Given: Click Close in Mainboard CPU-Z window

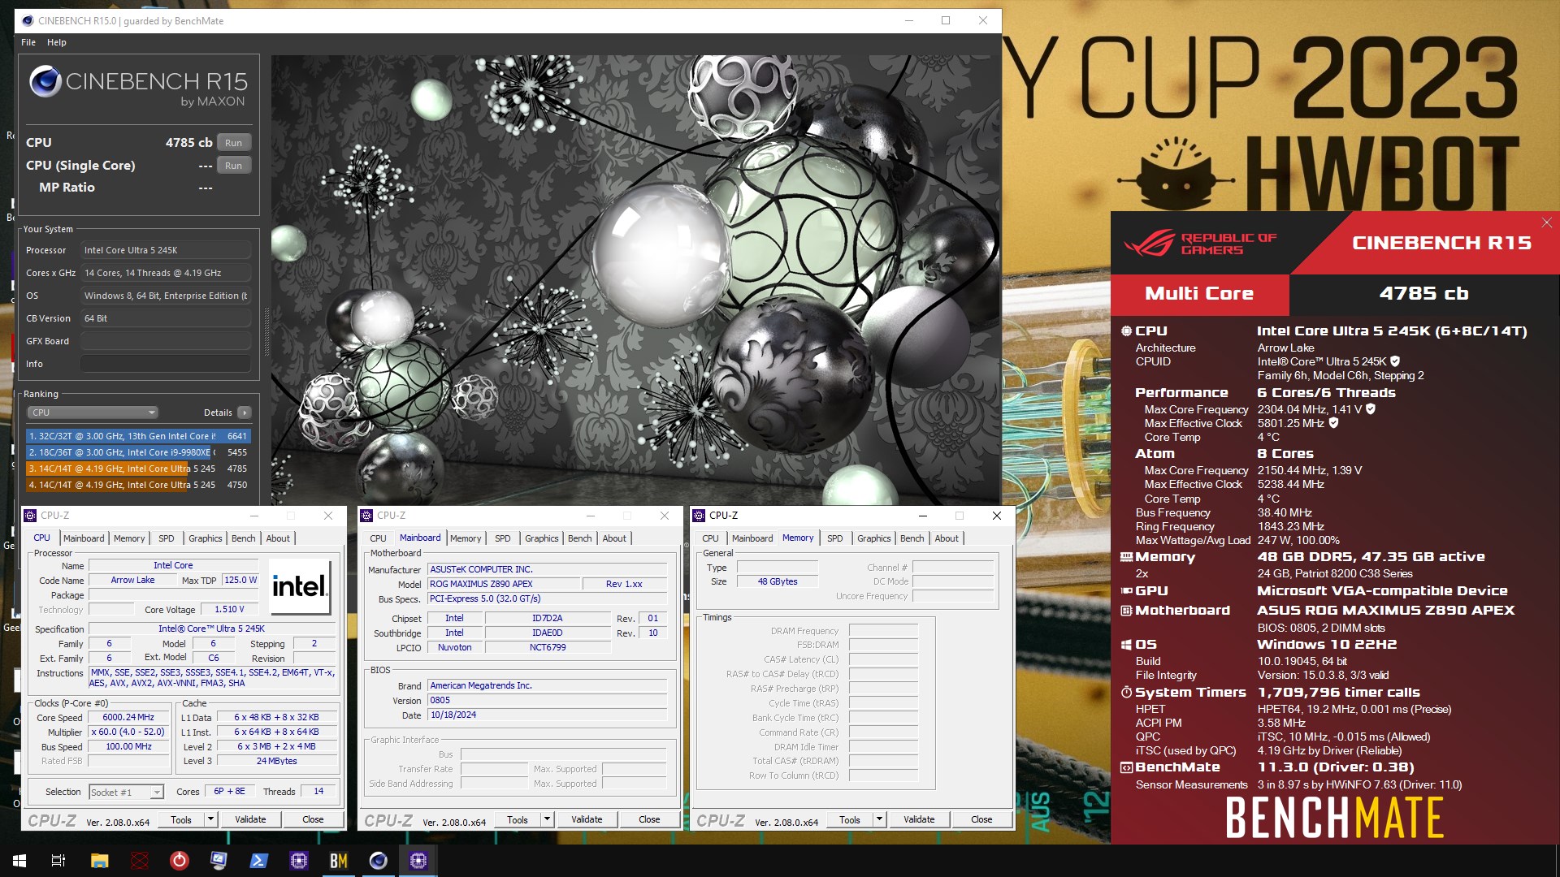Looking at the screenshot, I should pyautogui.click(x=649, y=819).
